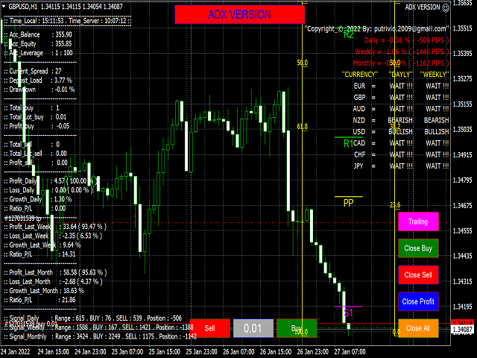Click the Profit_Last_Week value 33.64
This screenshot has height=358, width=477.
[x=69, y=227]
